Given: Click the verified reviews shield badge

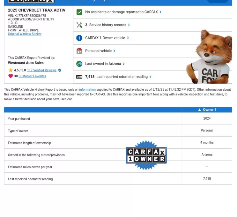Looking at the screenshot, I should coord(60,70).
